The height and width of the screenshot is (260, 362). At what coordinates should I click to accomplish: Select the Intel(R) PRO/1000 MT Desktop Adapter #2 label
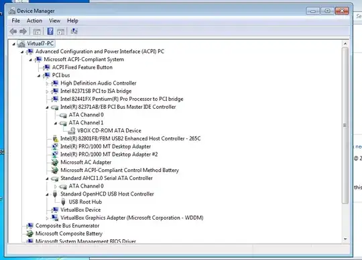point(109,155)
